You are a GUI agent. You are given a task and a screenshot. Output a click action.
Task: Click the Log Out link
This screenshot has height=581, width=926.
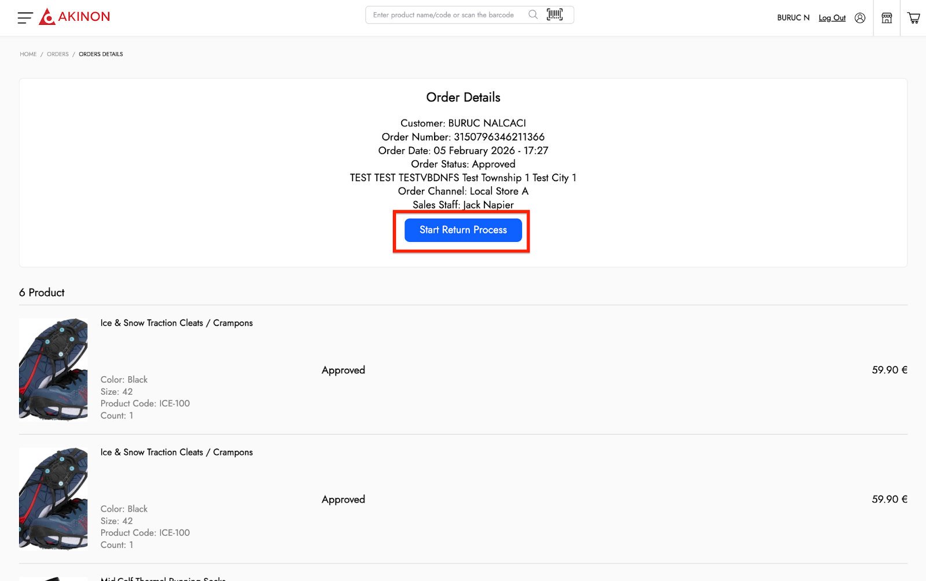pos(832,18)
